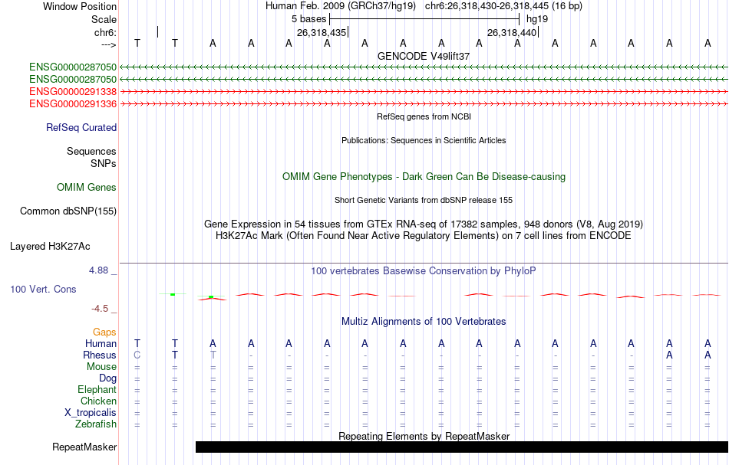Click the SNPs track label
The width and height of the screenshot is (729, 465).
pos(104,163)
